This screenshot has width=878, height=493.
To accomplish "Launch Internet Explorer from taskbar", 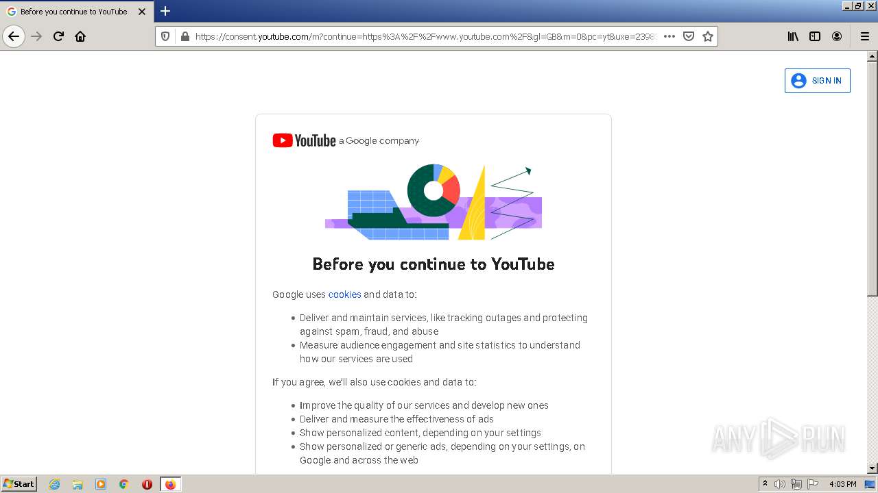I will point(54,484).
